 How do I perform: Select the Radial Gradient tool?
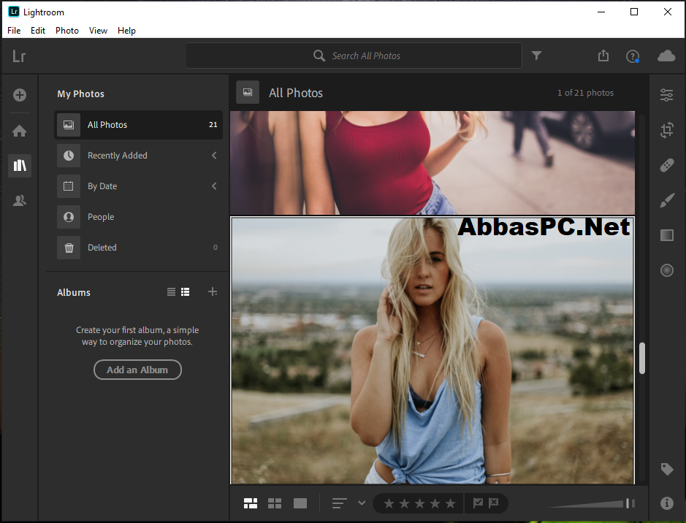(x=666, y=270)
